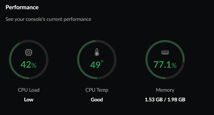The width and height of the screenshot is (214, 115).
Task: Click the Low status text
Action: 29,100
